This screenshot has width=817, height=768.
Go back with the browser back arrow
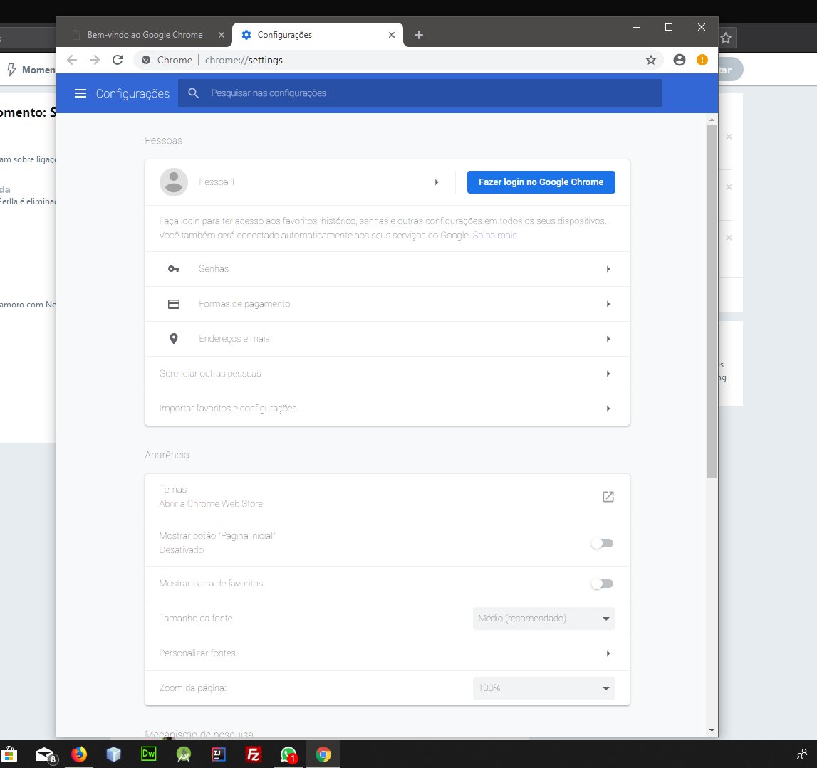click(x=72, y=60)
